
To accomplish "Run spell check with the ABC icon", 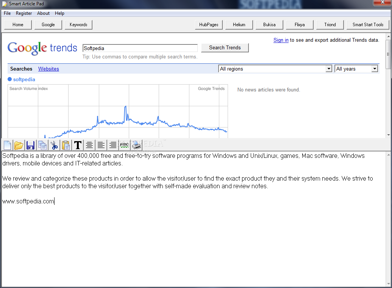I will pyautogui.click(x=125, y=145).
